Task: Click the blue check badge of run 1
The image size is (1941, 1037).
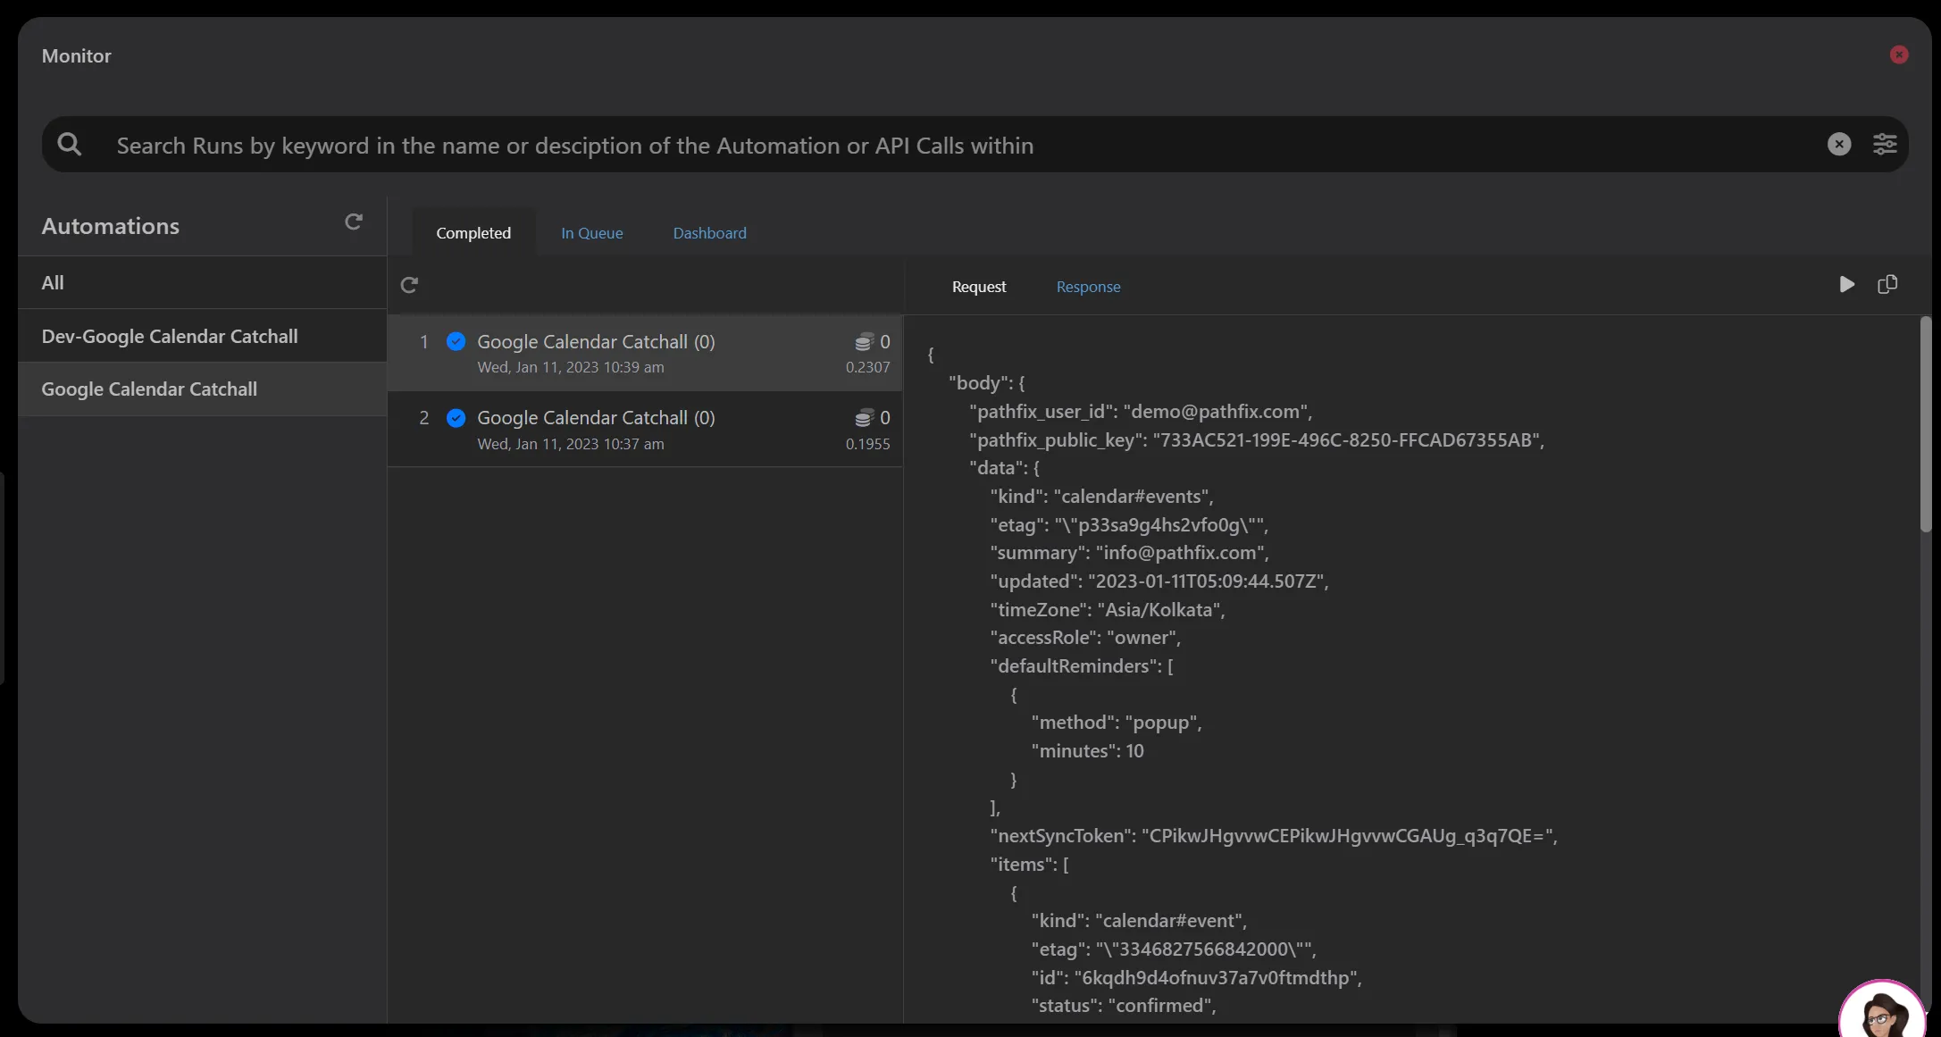Action: (x=456, y=341)
